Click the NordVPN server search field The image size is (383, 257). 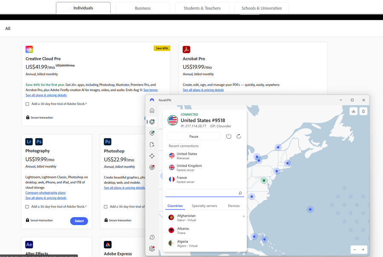[205, 193]
